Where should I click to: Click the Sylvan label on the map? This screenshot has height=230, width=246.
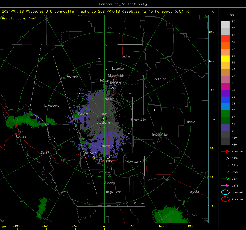tap(104, 81)
